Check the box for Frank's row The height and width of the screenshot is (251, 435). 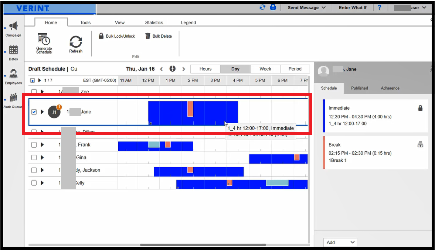click(34, 145)
